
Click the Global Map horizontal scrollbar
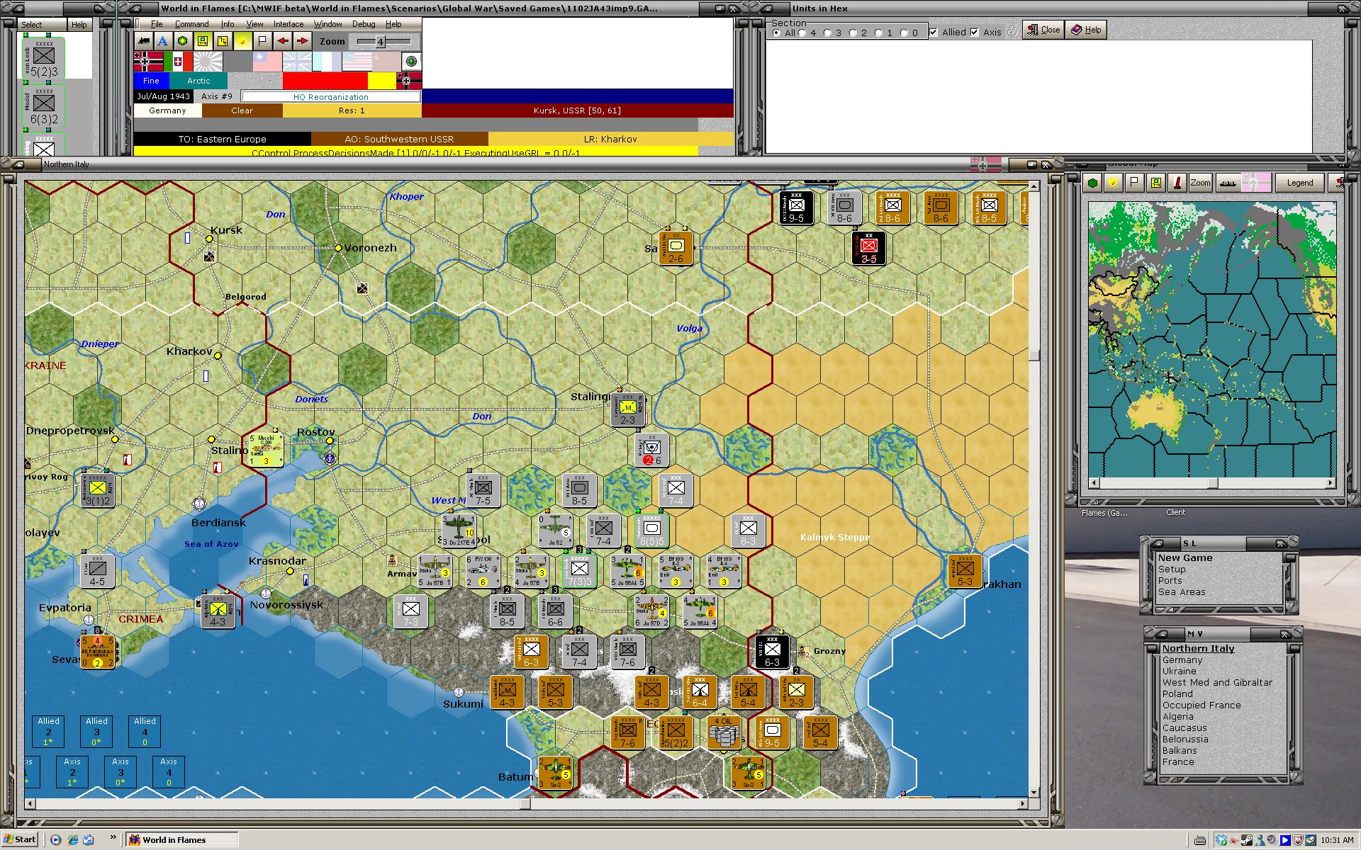pyautogui.click(x=1212, y=483)
